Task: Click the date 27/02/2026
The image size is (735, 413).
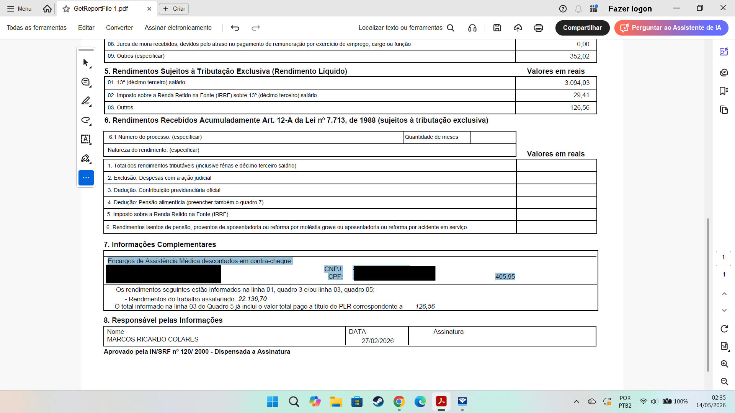Action: tap(377, 341)
